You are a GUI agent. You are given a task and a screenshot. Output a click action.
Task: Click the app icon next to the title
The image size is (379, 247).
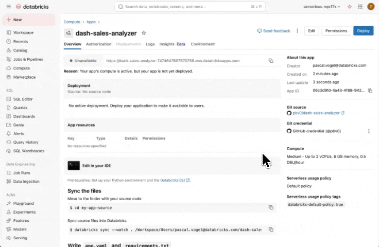tap(68, 33)
